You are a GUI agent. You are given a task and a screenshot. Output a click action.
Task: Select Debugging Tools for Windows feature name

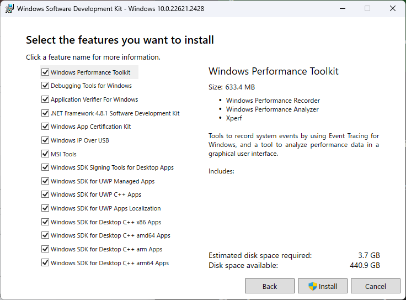(x=91, y=86)
